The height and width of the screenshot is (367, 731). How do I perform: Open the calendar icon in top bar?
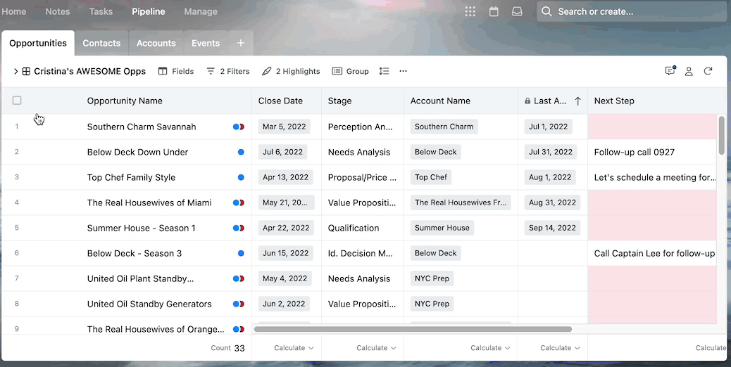[494, 12]
